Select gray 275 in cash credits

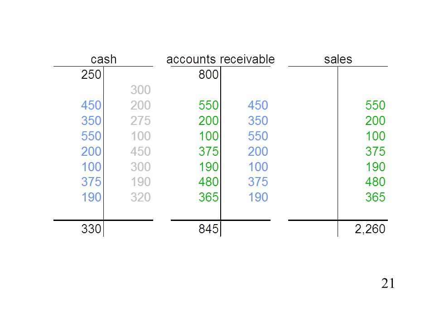pos(140,120)
